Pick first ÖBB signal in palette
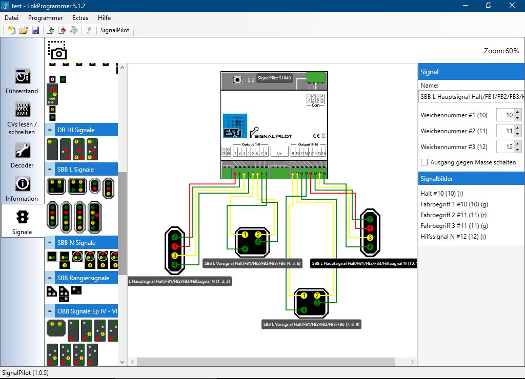This screenshot has height=379, width=525. pyautogui.click(x=56, y=328)
